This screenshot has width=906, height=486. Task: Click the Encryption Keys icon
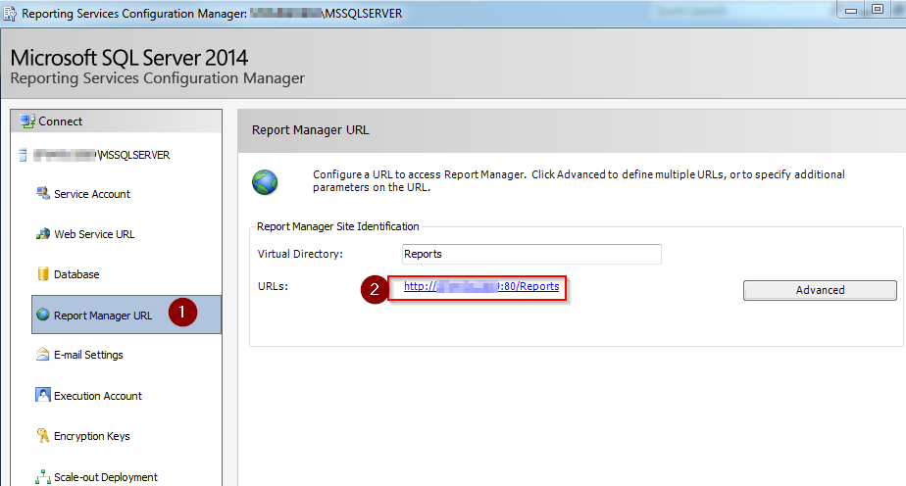click(x=43, y=435)
